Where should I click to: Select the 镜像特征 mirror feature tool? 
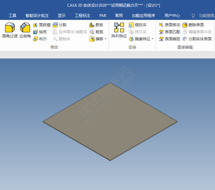coord(140,39)
